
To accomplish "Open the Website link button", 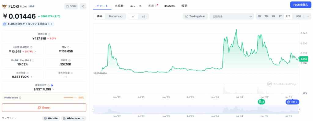I will (x=51, y=118).
